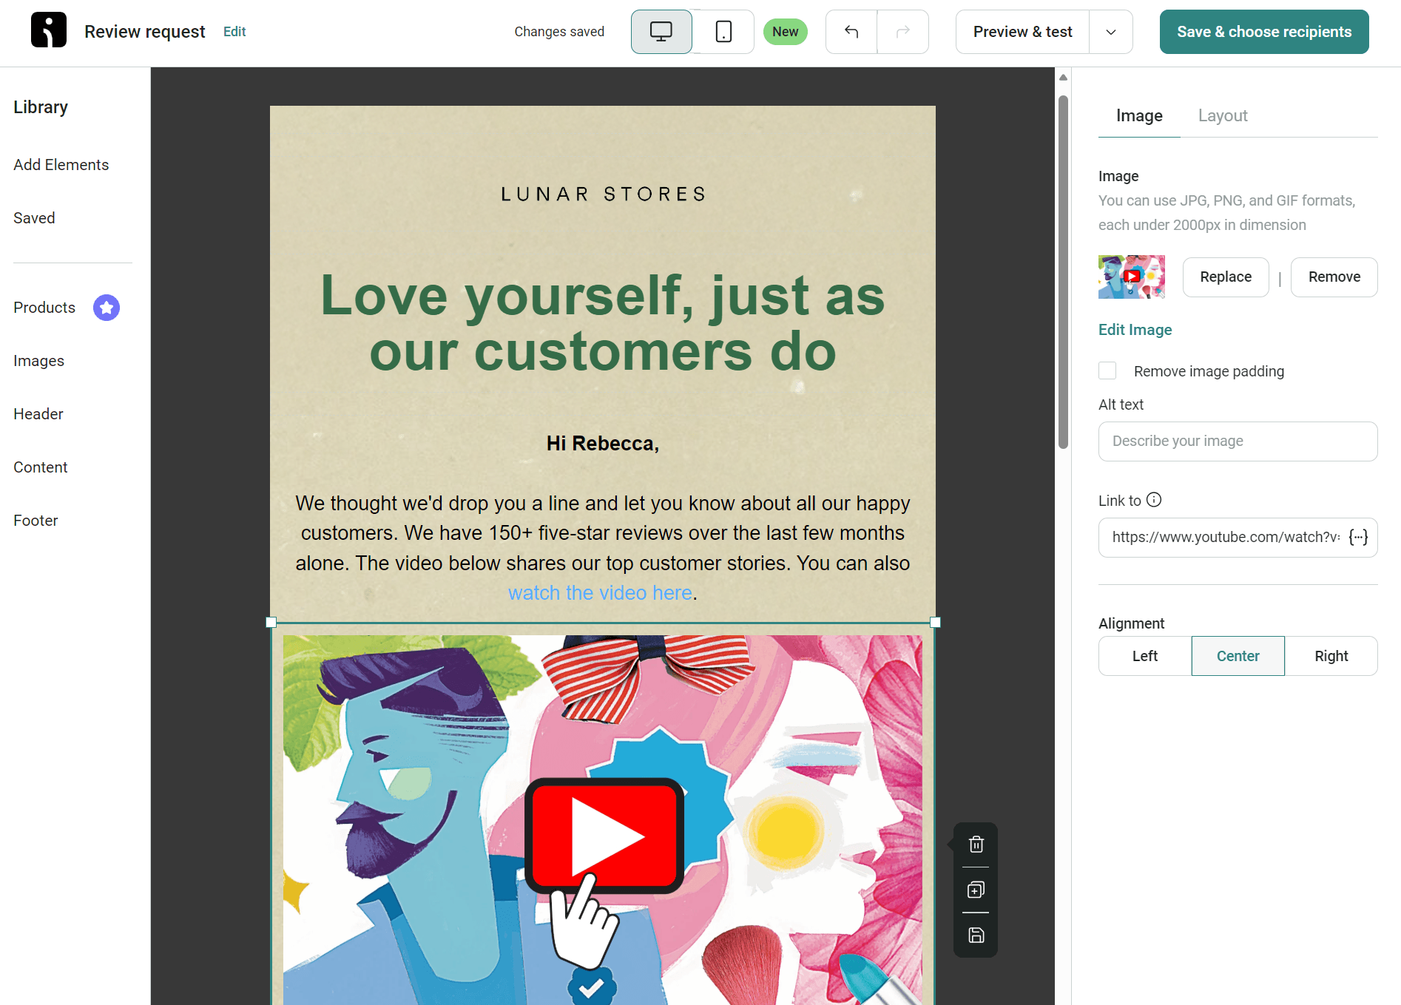Click the image thumbnail in the panel
This screenshot has height=1005, width=1401.
pyautogui.click(x=1132, y=277)
